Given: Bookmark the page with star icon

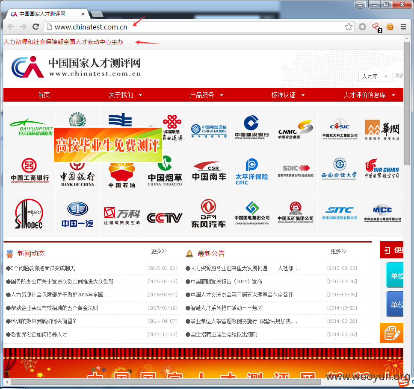Looking at the screenshot, I should click(x=349, y=26).
